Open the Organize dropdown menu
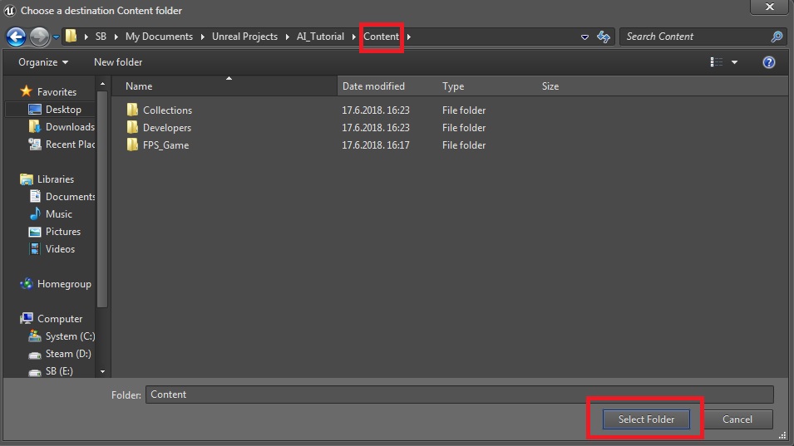The height and width of the screenshot is (446, 794). pyautogui.click(x=43, y=62)
